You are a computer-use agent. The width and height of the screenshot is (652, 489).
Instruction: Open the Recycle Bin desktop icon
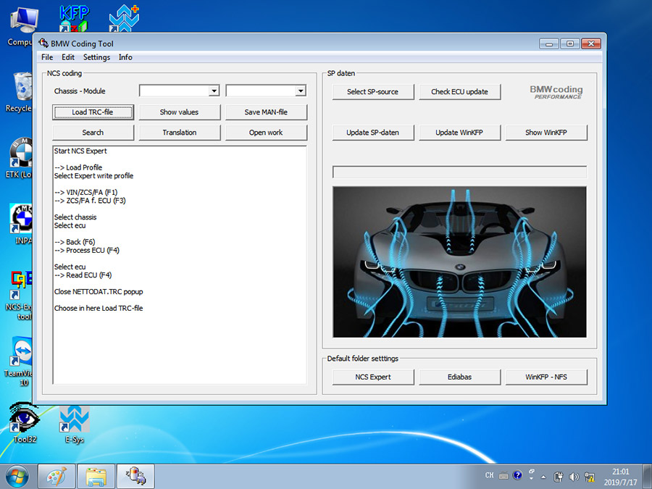[20, 92]
